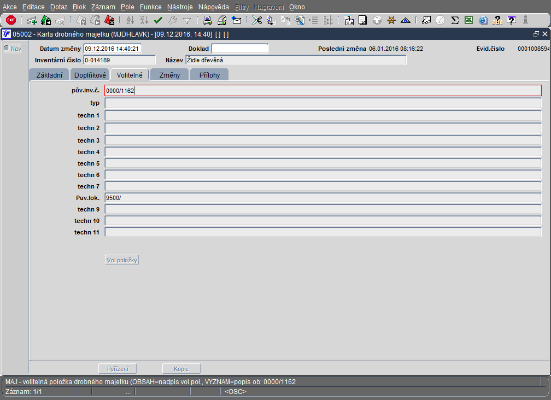
Task: Click the Vol.položky button
Action: tap(122, 260)
